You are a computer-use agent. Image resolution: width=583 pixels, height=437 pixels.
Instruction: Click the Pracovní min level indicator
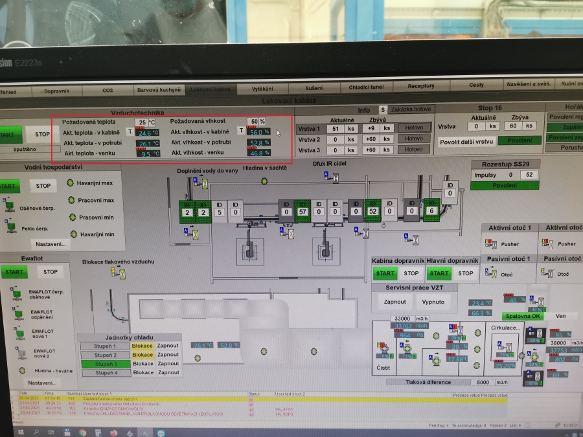(x=73, y=217)
